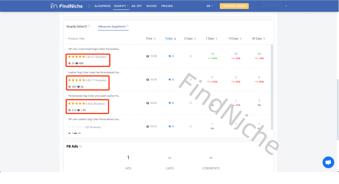
Task: Click help icon next to AliExpress Supplier
Action: 127,26
